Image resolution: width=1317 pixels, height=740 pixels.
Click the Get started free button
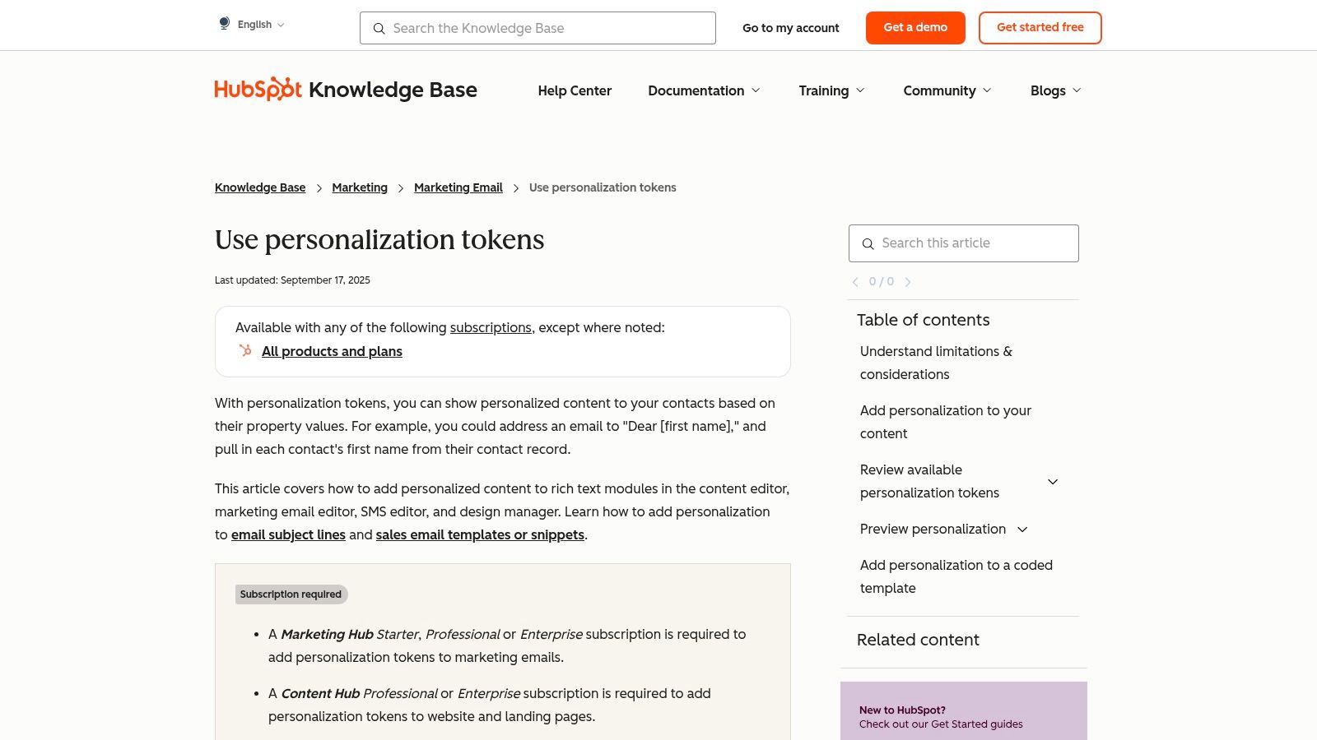point(1040,27)
